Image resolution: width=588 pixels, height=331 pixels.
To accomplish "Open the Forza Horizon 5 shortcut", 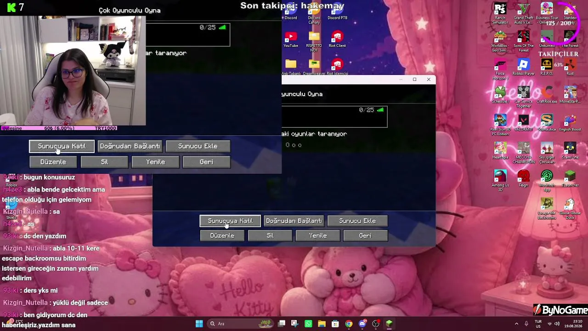I will tap(500, 69).
